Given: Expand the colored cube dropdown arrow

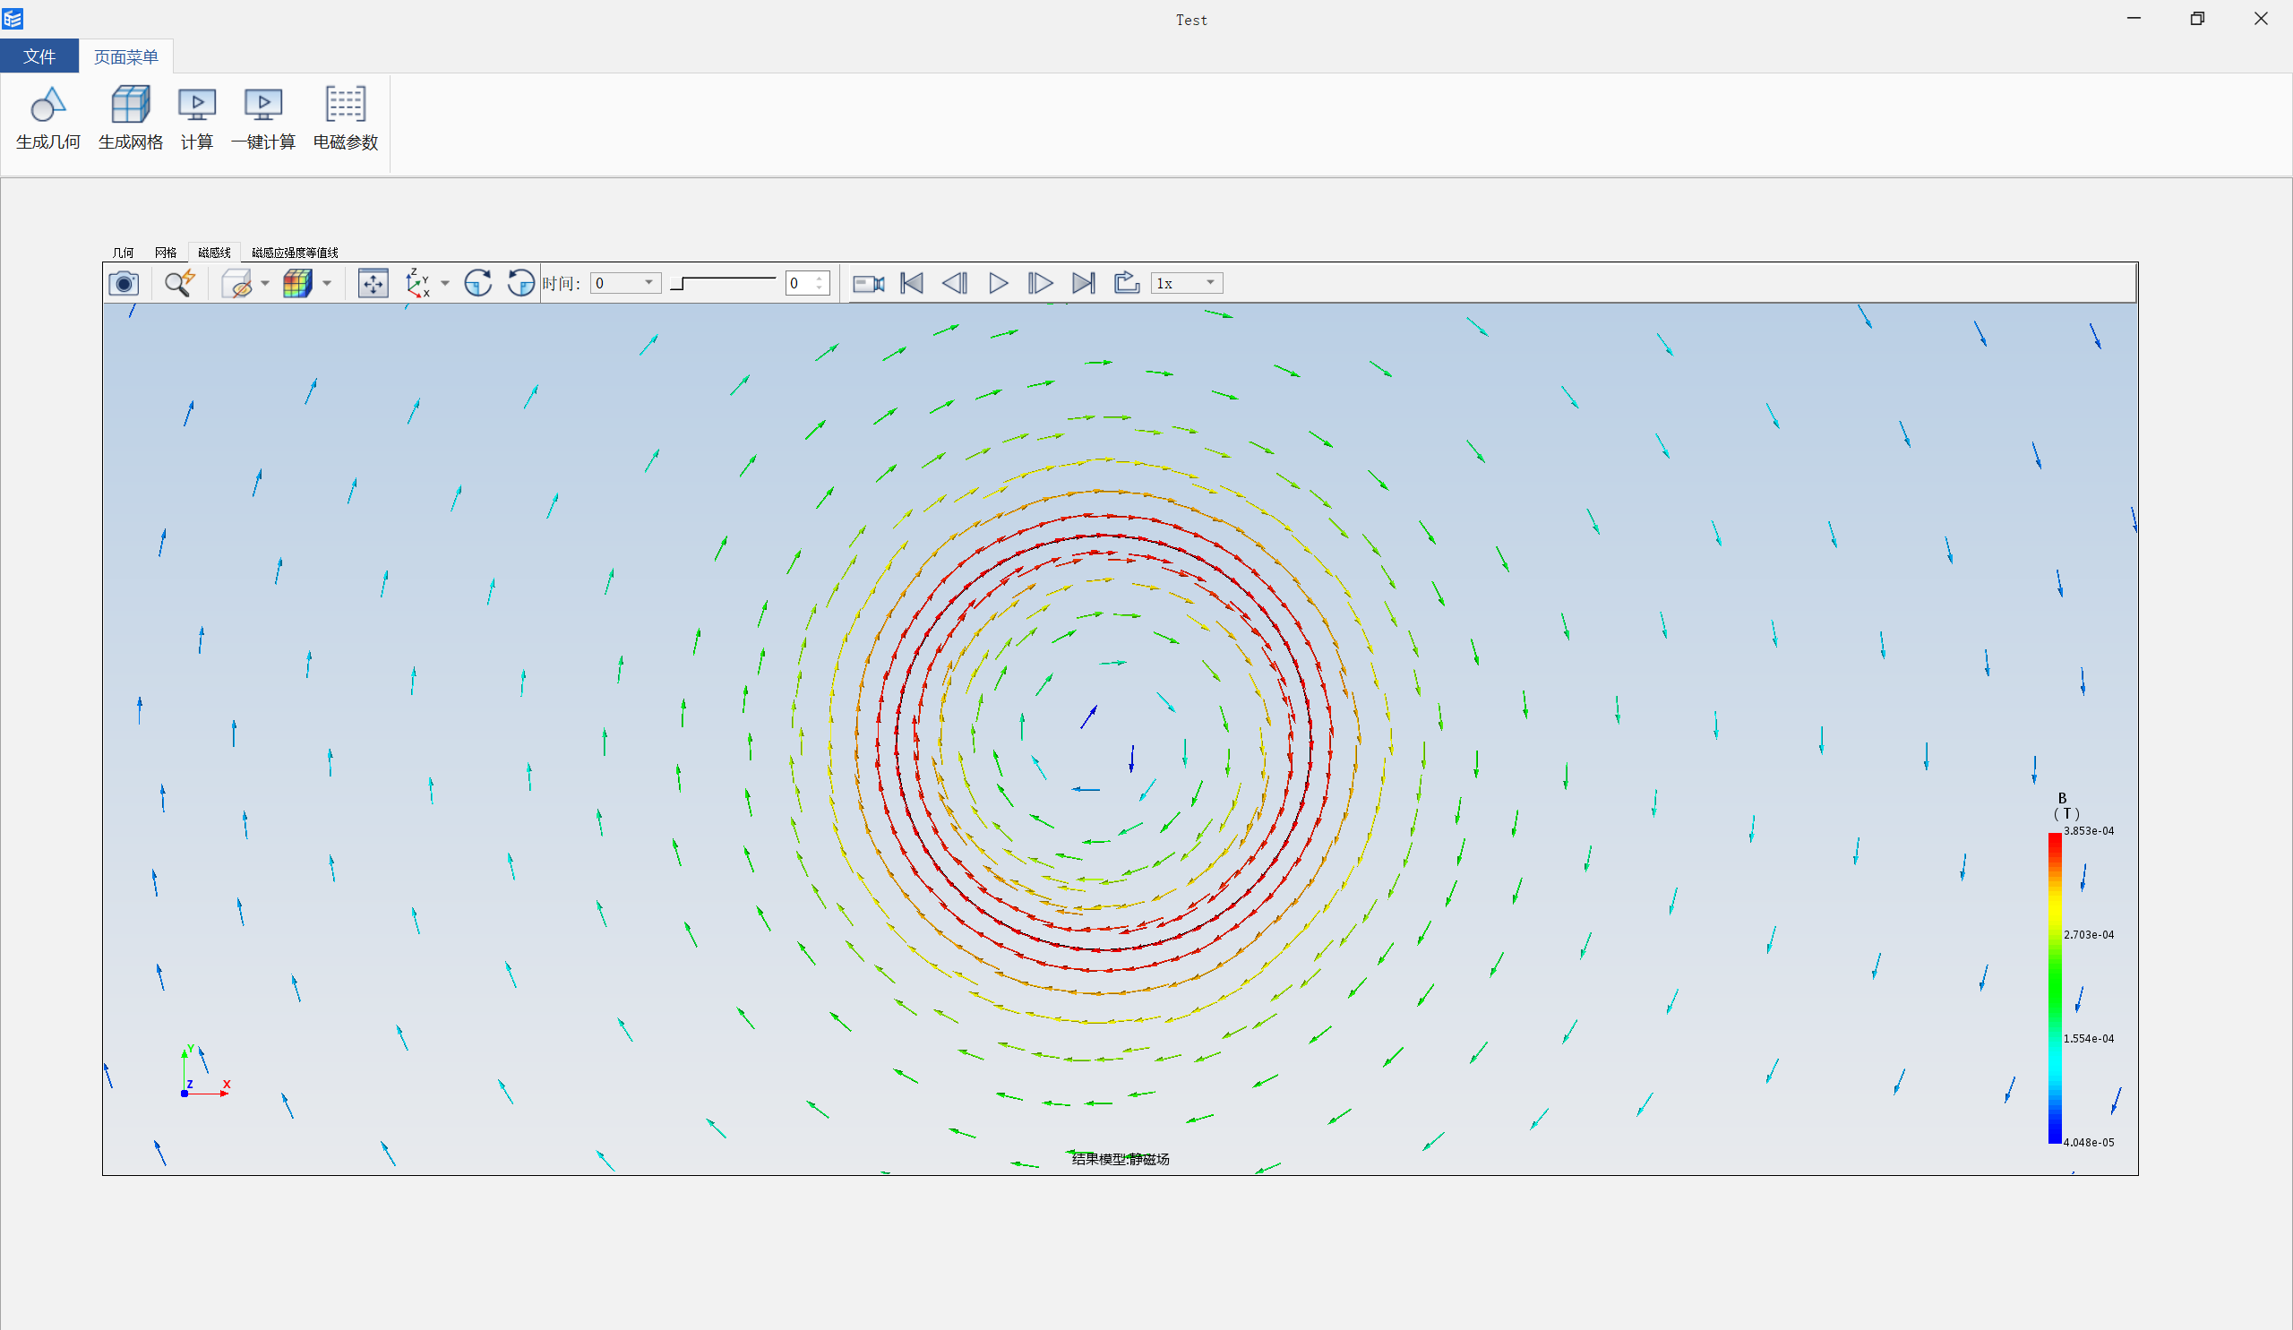Looking at the screenshot, I should (327, 283).
